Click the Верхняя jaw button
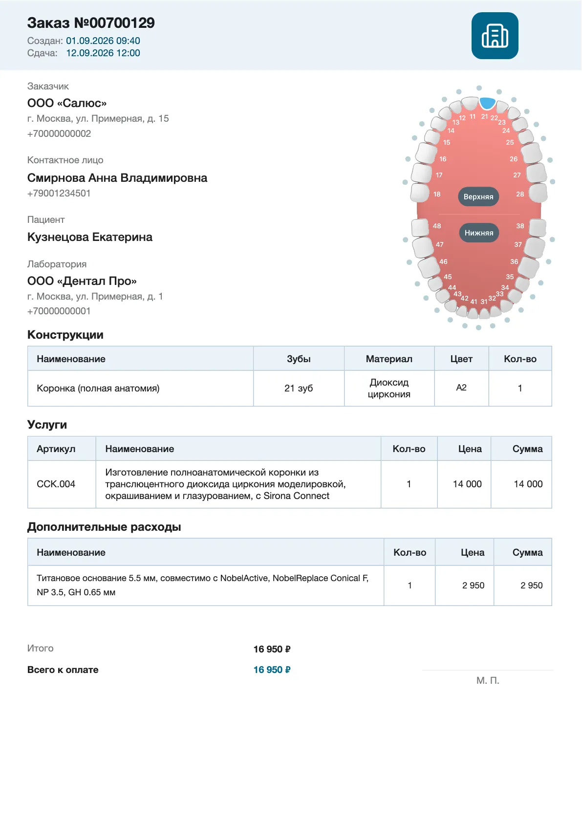The image size is (582, 824). pyautogui.click(x=478, y=196)
